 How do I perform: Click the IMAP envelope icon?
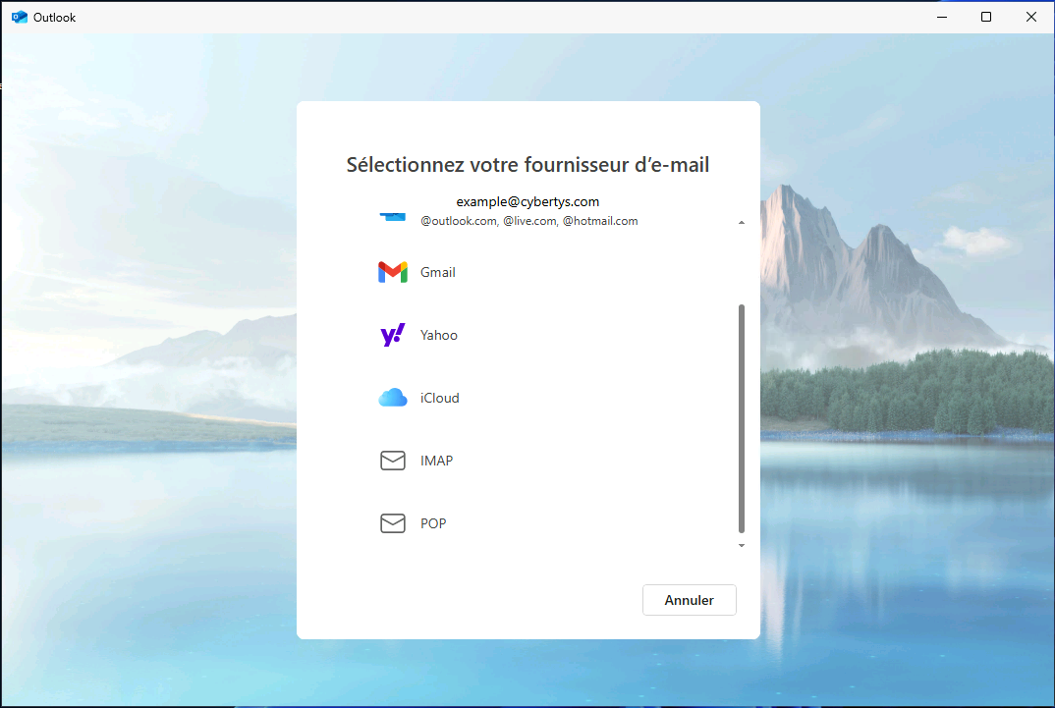click(393, 460)
